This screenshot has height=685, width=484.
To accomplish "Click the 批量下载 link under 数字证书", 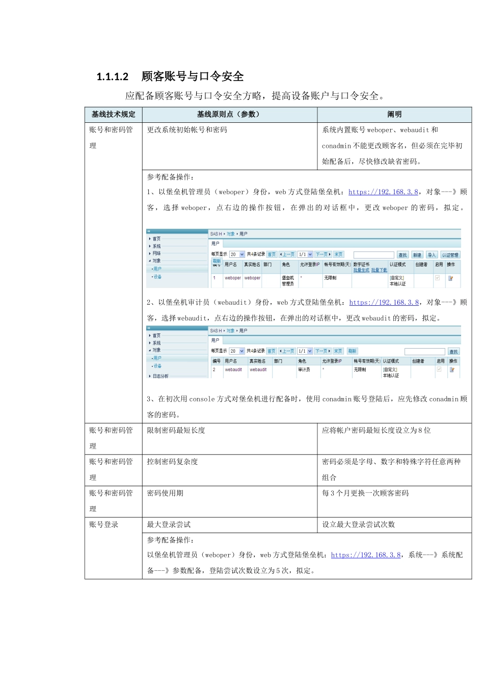I will coord(379,270).
